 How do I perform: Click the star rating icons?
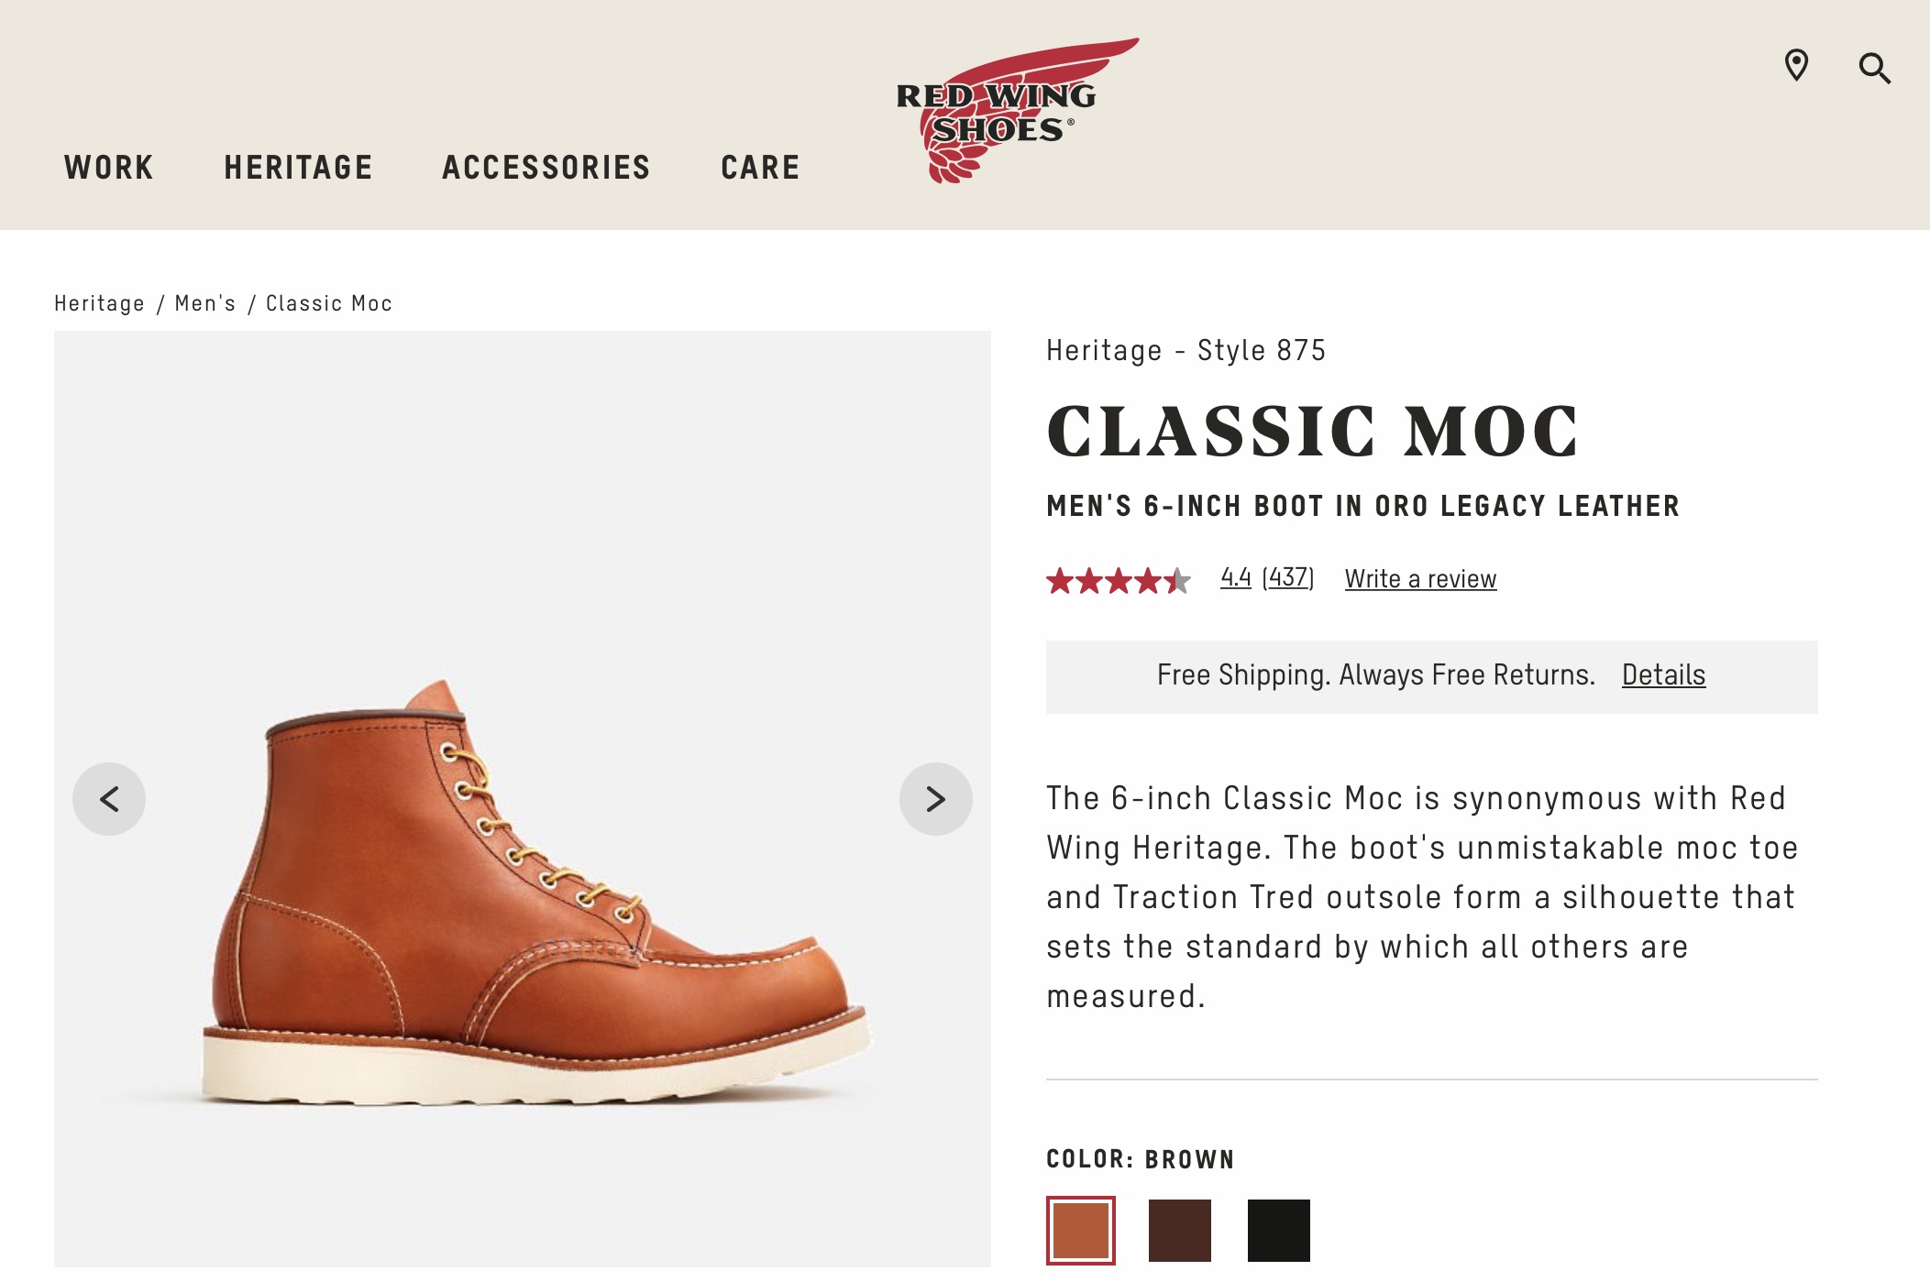1118,580
